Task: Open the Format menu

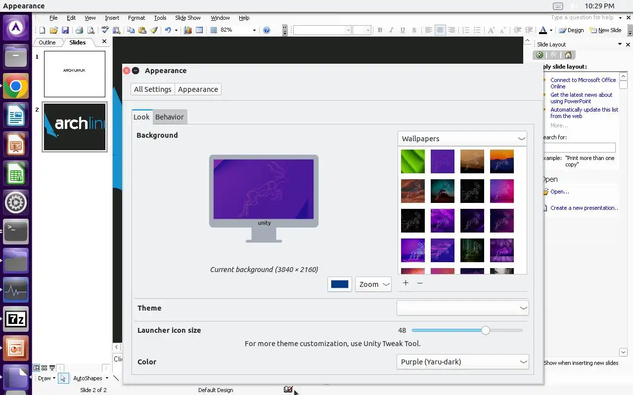Action: tap(136, 18)
